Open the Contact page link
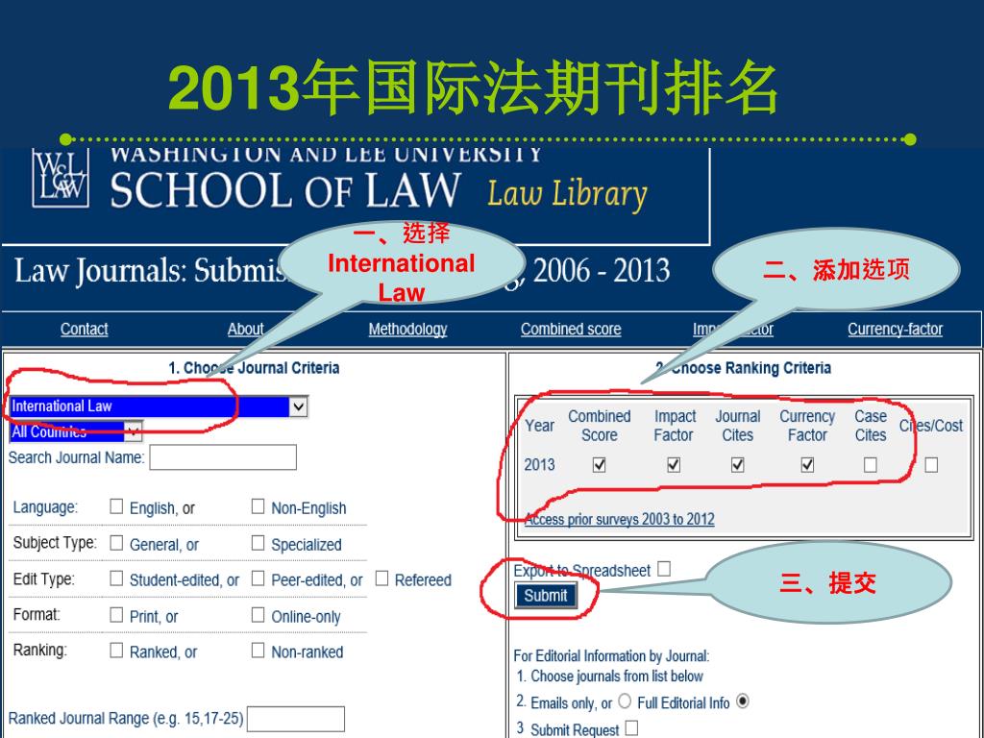This screenshot has height=738, width=984. (85, 329)
